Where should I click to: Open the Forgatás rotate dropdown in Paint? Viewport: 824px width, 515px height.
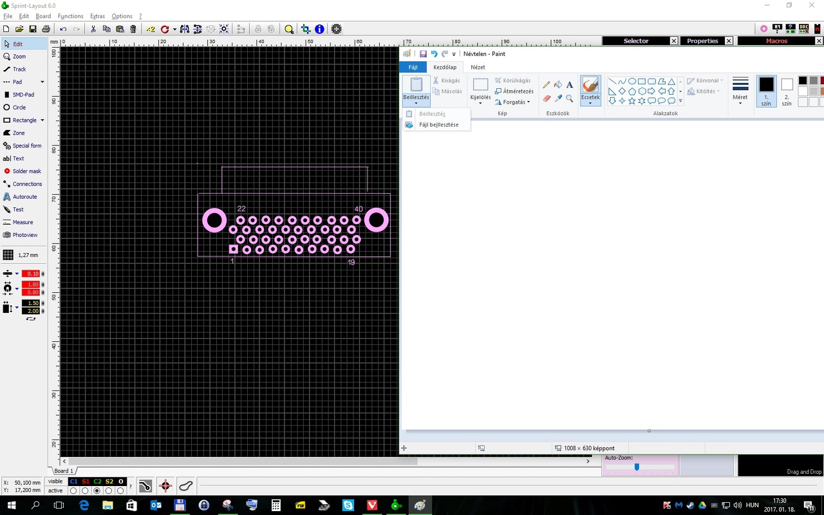(513, 102)
